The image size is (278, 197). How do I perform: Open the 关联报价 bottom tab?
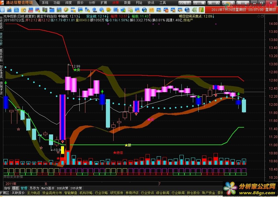(18, 193)
